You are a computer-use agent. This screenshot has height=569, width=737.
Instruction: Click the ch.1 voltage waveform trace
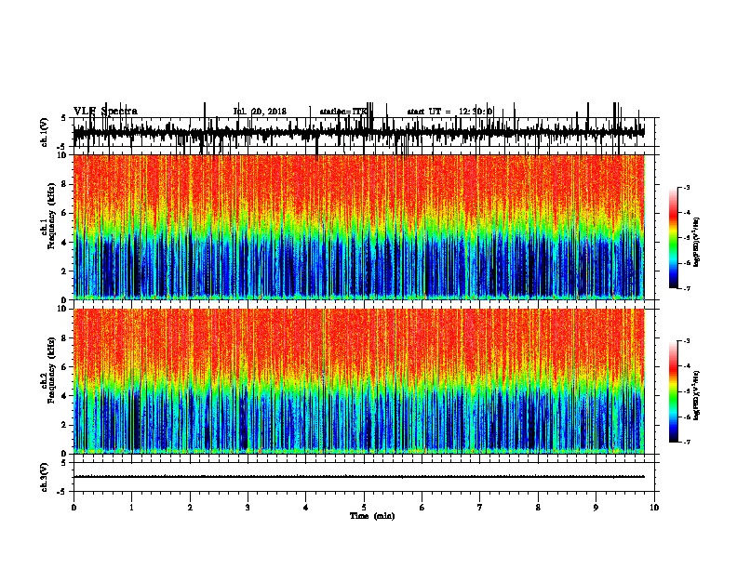(359, 133)
